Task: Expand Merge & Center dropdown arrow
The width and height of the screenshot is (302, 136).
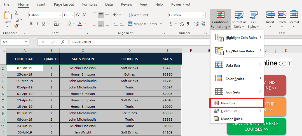Action: [161, 24]
